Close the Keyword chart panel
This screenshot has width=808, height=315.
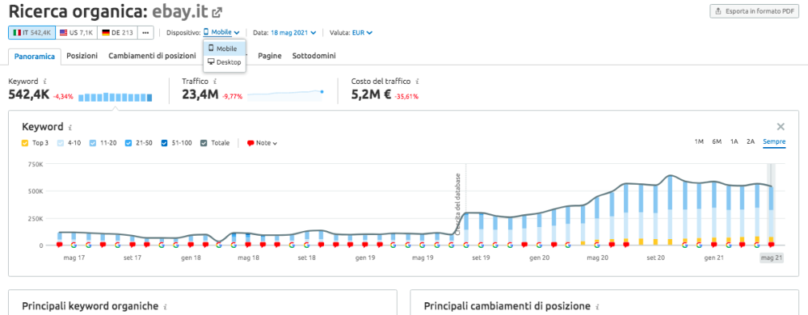tap(781, 126)
